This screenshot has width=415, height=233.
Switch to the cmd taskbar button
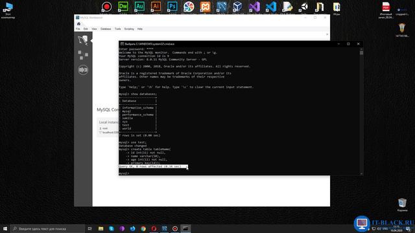tap(185, 228)
